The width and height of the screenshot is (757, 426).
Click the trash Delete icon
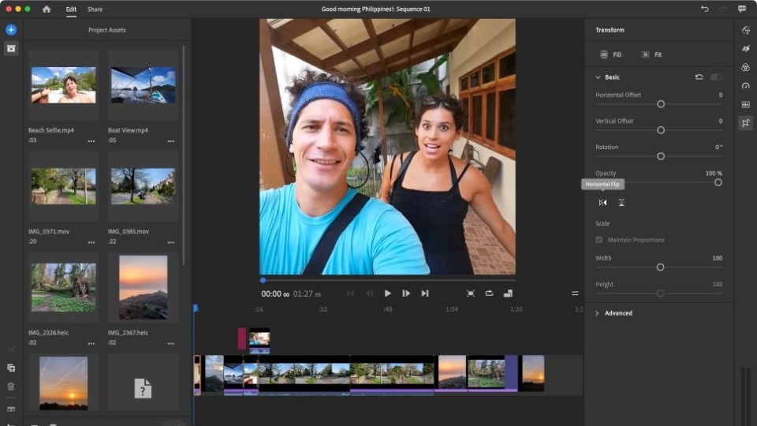tap(11, 387)
